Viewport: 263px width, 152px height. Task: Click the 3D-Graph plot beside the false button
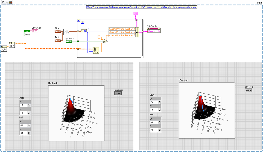point(207,110)
